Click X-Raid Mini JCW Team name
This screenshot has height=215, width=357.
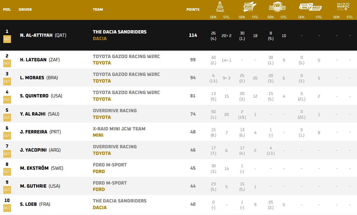tap(119, 129)
